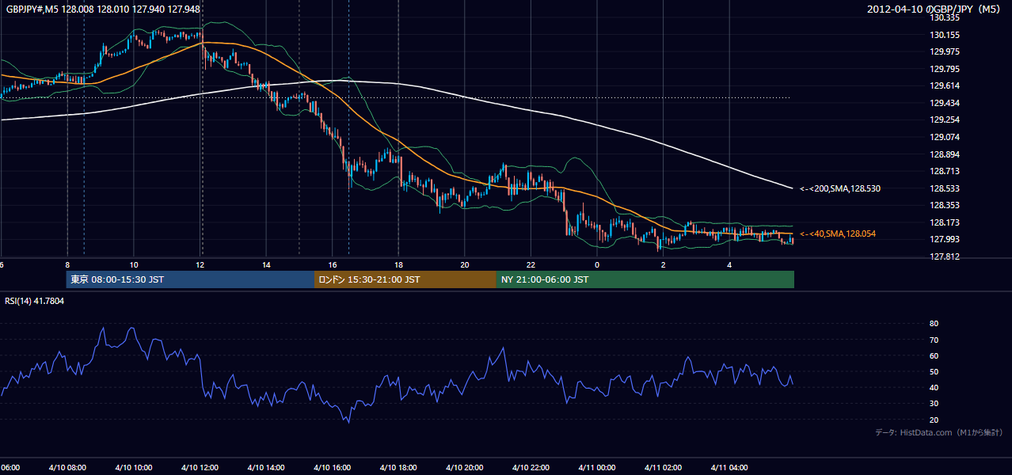Click hour 20 tick under the price chart
The image size is (1012, 475).
(465, 264)
